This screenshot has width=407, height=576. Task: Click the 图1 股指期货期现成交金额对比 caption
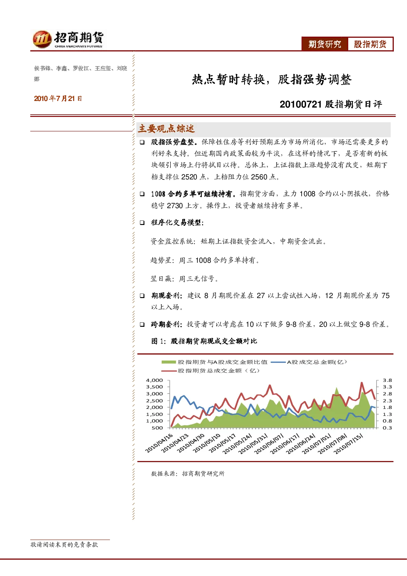pyautogui.click(x=204, y=341)
